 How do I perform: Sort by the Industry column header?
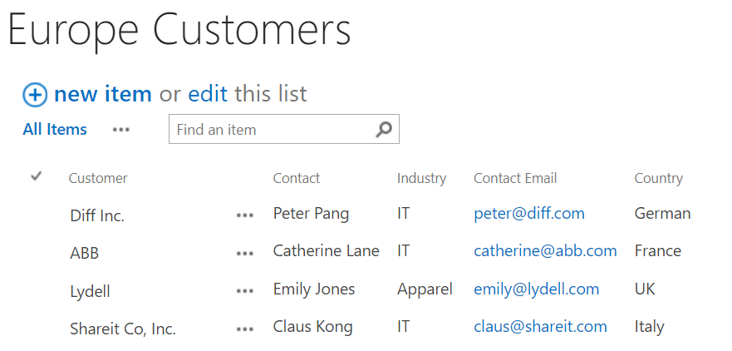[x=421, y=178]
